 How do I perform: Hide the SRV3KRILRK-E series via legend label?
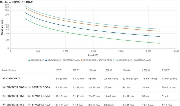[37, 60]
